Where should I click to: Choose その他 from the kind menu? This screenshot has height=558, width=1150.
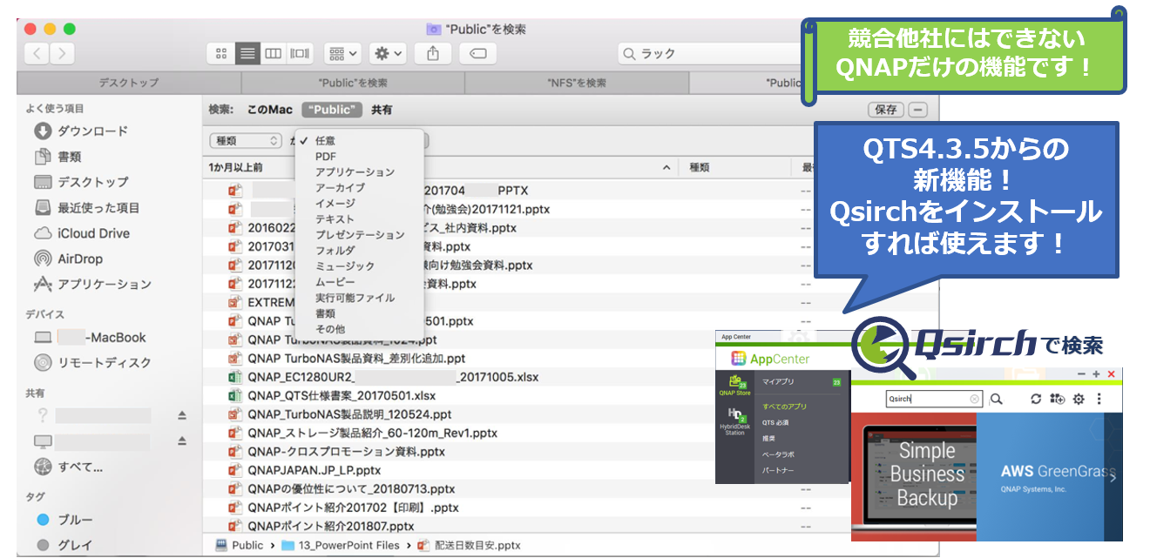330,329
